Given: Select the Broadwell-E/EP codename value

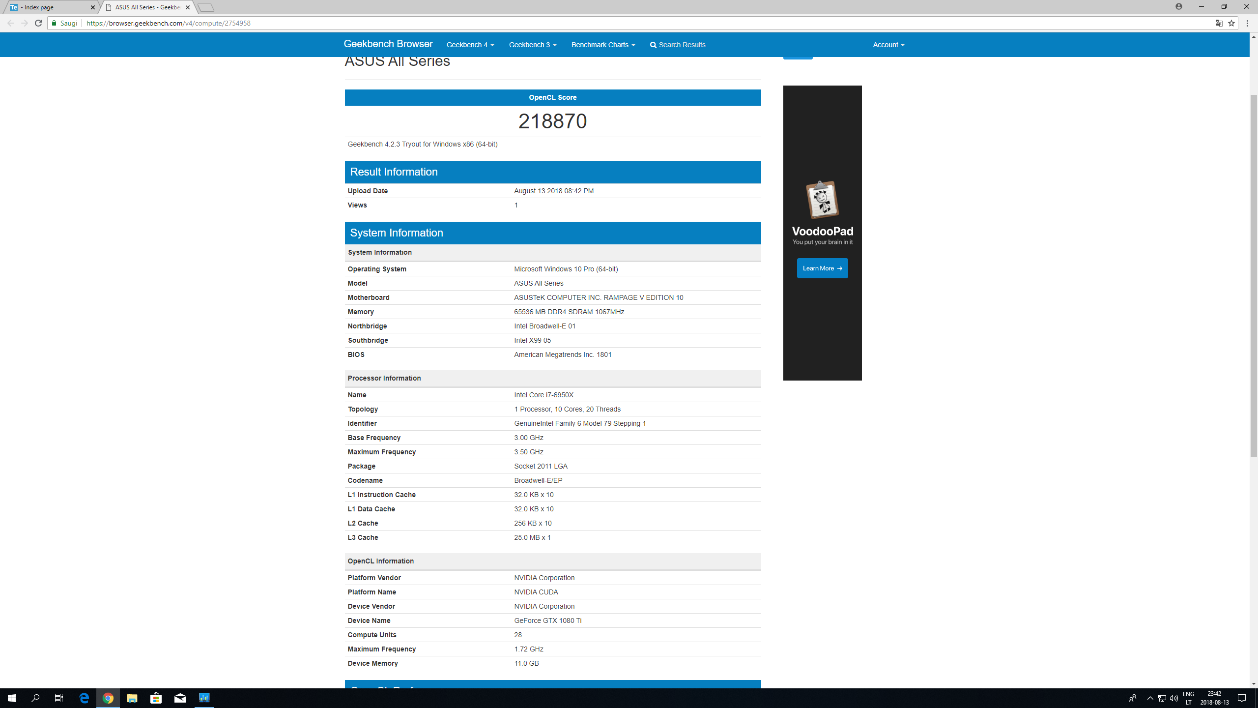Looking at the screenshot, I should click(x=538, y=480).
